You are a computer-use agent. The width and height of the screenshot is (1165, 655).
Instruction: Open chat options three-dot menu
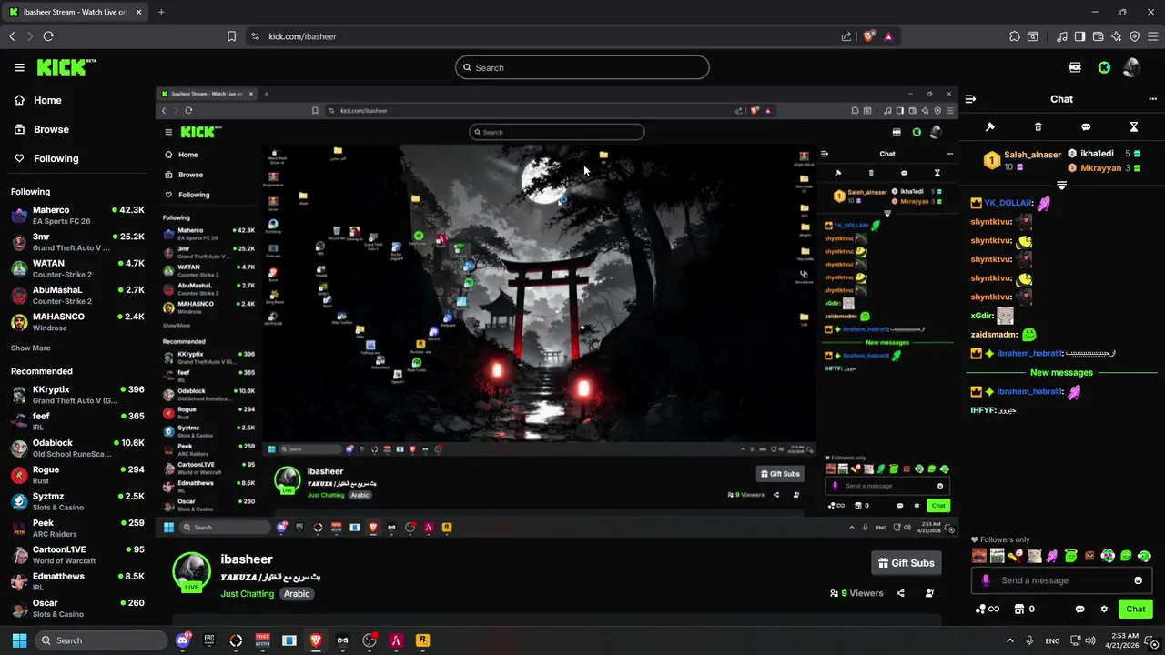click(1152, 98)
